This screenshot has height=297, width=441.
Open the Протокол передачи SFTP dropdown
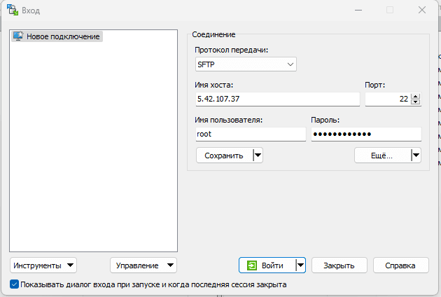pos(246,64)
